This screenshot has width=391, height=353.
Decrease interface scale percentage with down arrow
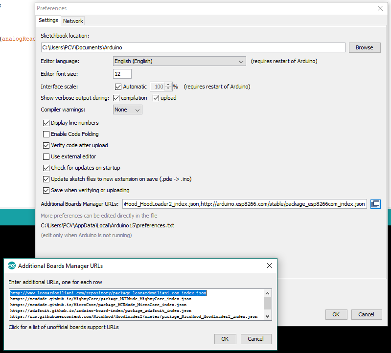click(168, 88)
